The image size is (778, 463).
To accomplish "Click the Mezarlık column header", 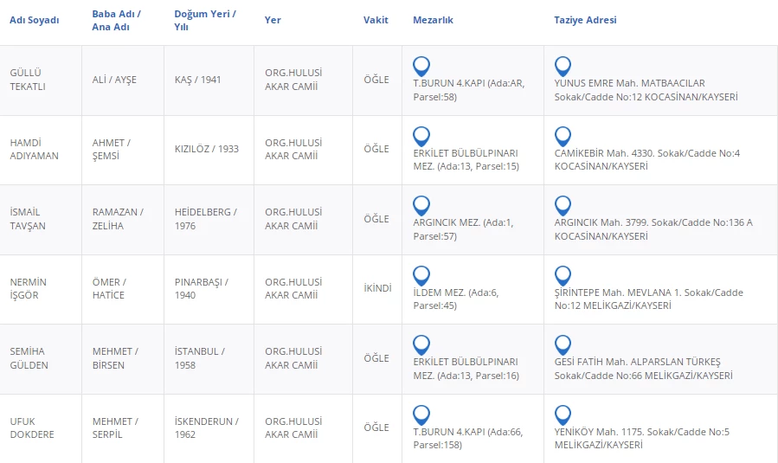I will pyautogui.click(x=433, y=20).
